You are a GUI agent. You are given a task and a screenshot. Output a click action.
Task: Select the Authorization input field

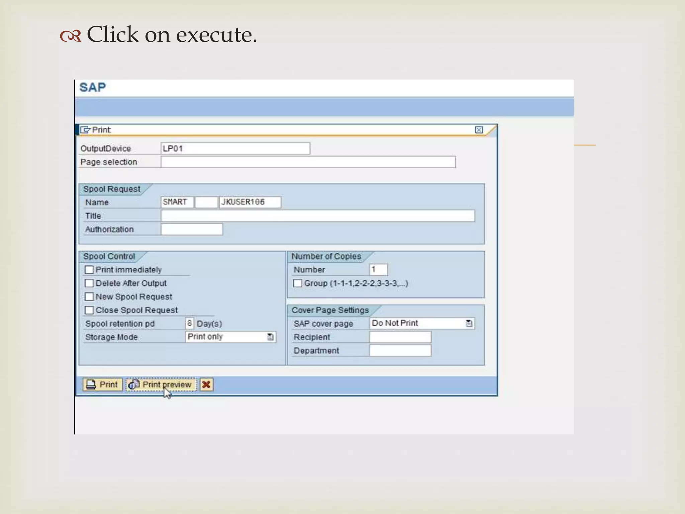[x=192, y=229]
